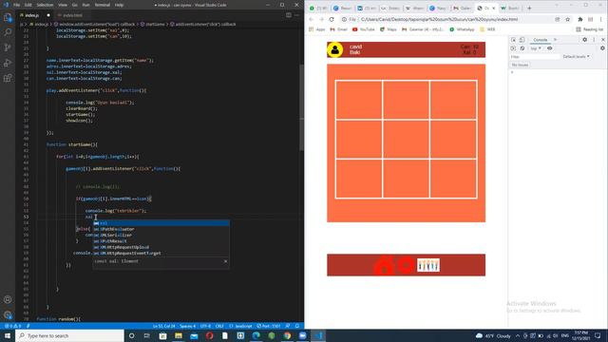Open the Reading list

589,29
